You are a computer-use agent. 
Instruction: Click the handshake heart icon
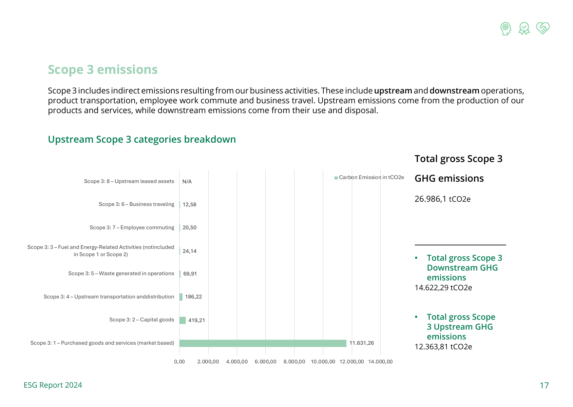543,28
